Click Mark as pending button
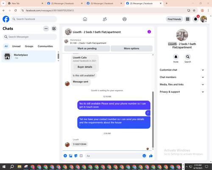Image resolution: width=212 pixels, height=170 pixels. tap(87, 48)
